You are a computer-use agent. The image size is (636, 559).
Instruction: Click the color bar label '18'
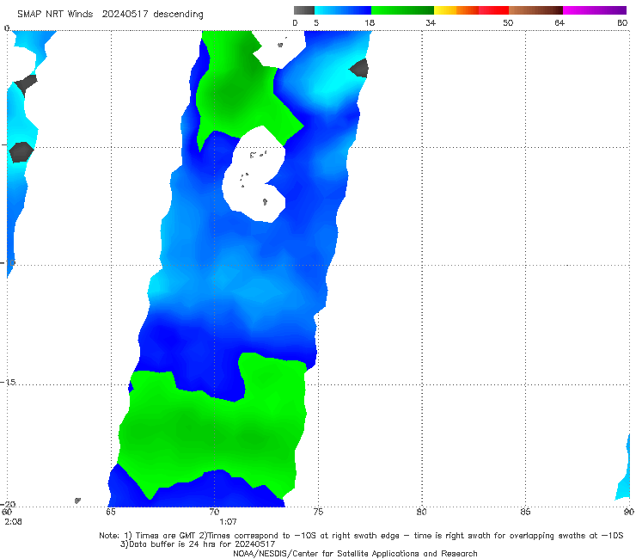370,23
